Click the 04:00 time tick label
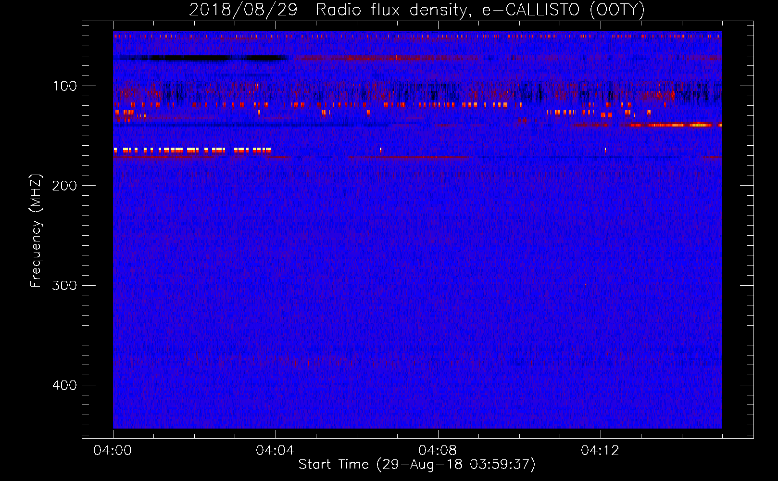 click(113, 450)
